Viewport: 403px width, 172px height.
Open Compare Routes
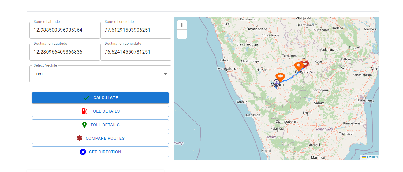[x=100, y=138]
